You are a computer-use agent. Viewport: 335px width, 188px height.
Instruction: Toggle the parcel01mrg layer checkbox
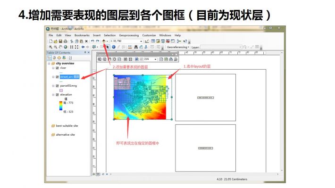click(x=57, y=86)
